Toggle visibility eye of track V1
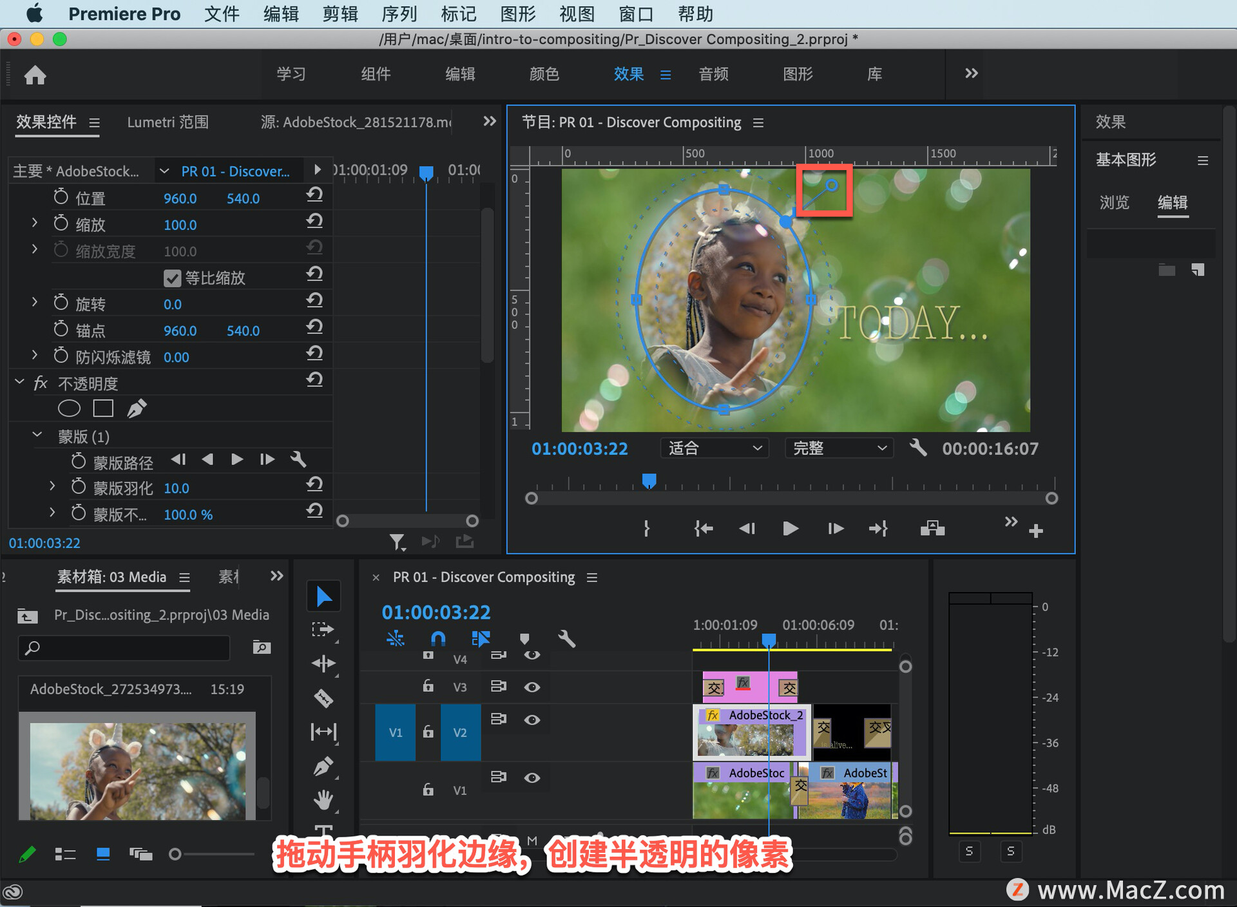Viewport: 1237px width, 907px height. click(532, 778)
